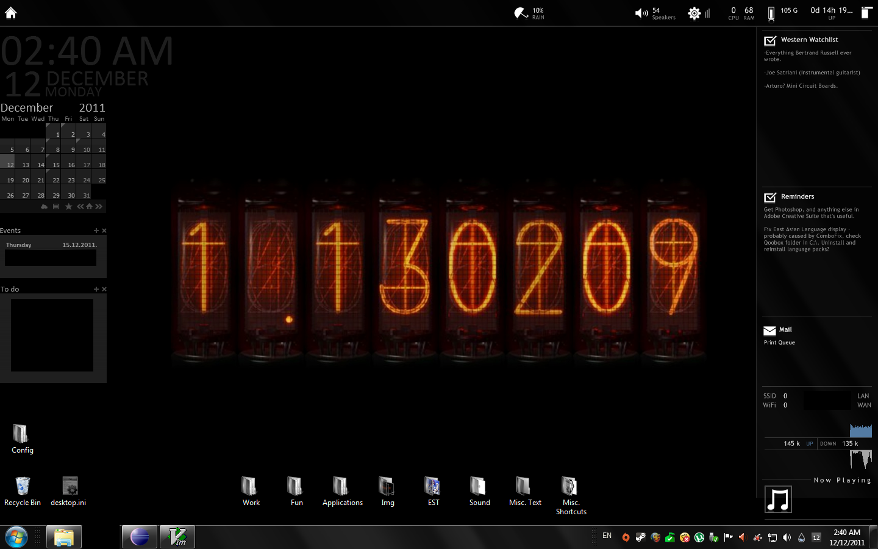
Task: Open Vim from the taskbar
Action: pos(177,537)
